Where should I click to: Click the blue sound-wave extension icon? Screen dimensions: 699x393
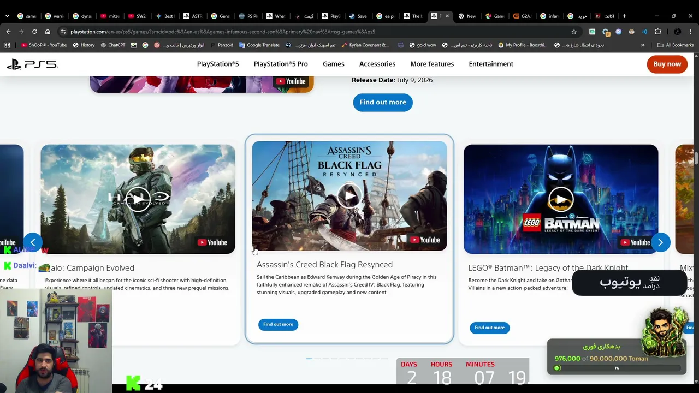645,32
